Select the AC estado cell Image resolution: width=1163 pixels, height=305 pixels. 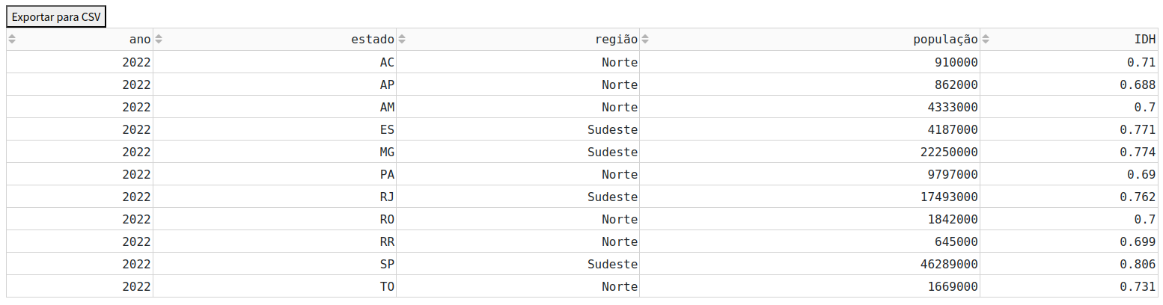coord(387,62)
